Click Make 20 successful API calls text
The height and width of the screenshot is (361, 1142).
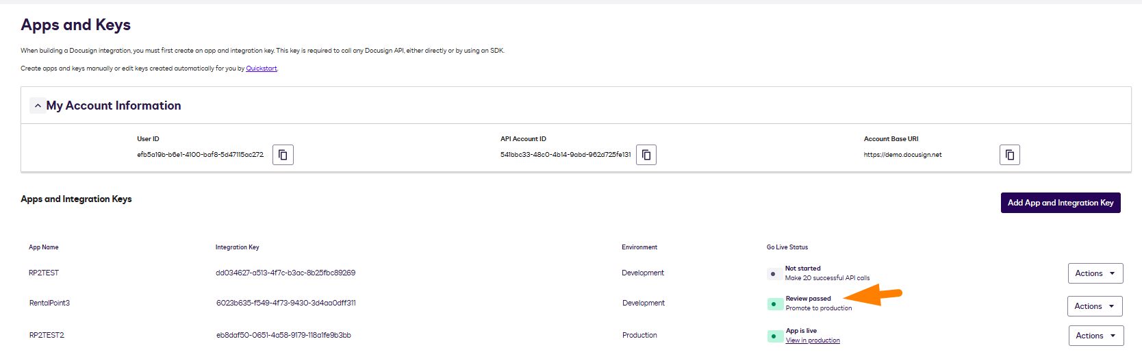tap(827, 278)
